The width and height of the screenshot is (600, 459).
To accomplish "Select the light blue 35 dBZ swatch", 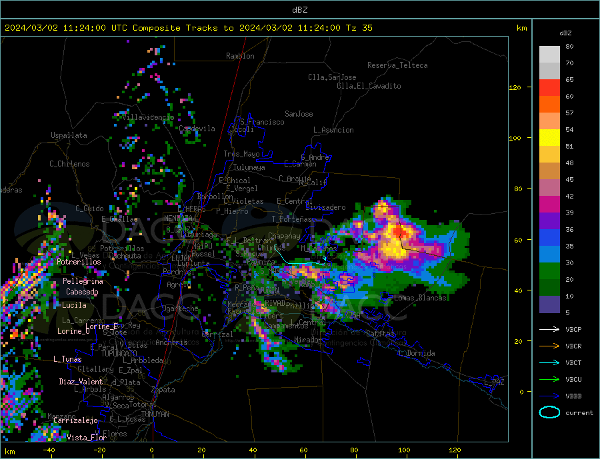I will point(549,254).
